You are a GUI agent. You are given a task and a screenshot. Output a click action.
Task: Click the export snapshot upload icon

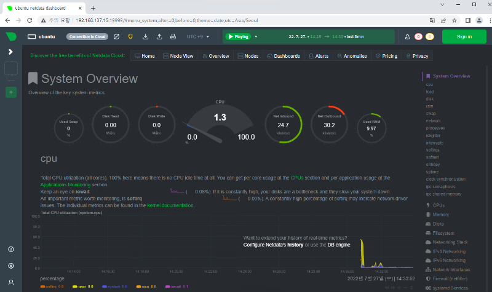[x=160, y=36]
